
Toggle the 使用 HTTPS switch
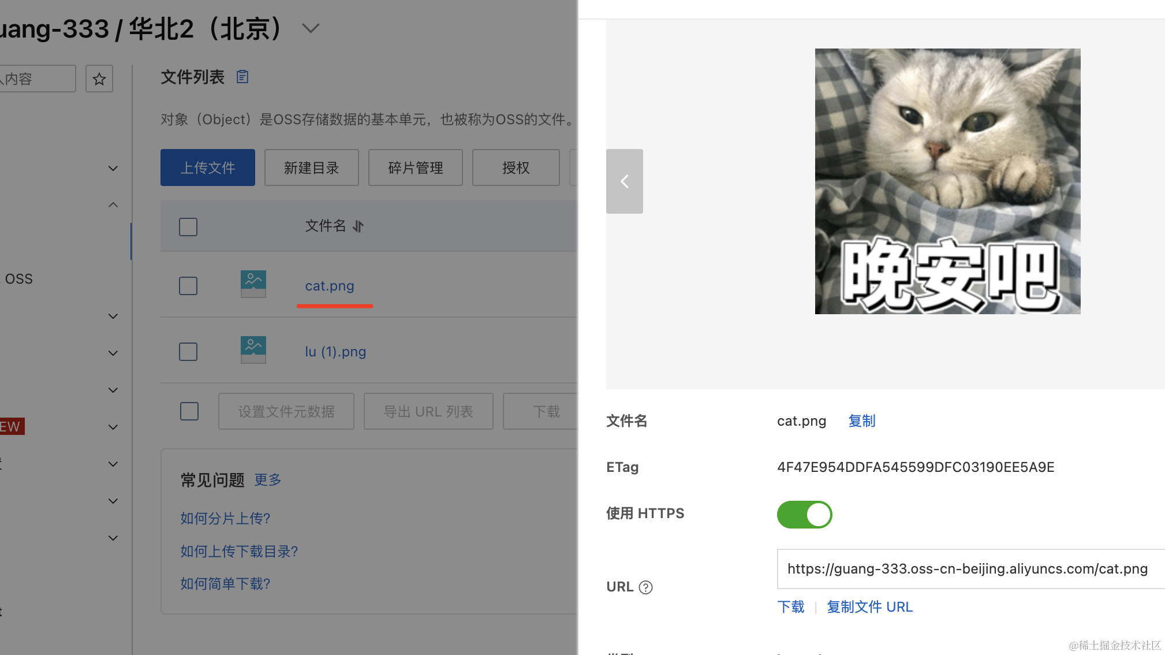[x=804, y=514]
